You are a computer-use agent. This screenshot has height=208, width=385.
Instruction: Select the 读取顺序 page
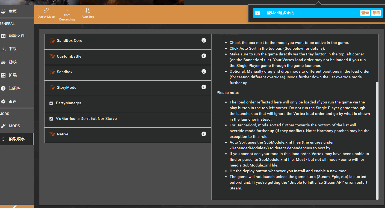[17, 139]
